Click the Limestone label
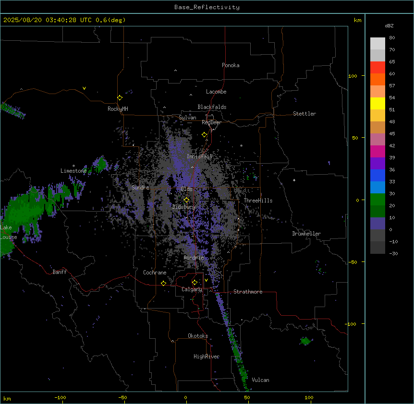The height and width of the screenshot is (404, 414). point(73,171)
